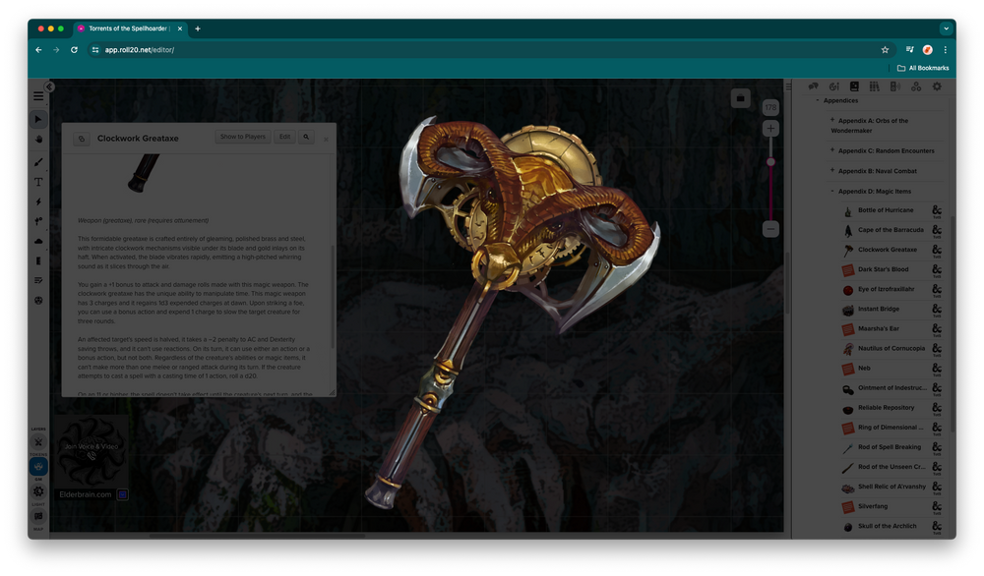This screenshot has width=984, height=576.
Task: Click Edit on the Clockwork Greataxe handout
Action: click(x=284, y=138)
